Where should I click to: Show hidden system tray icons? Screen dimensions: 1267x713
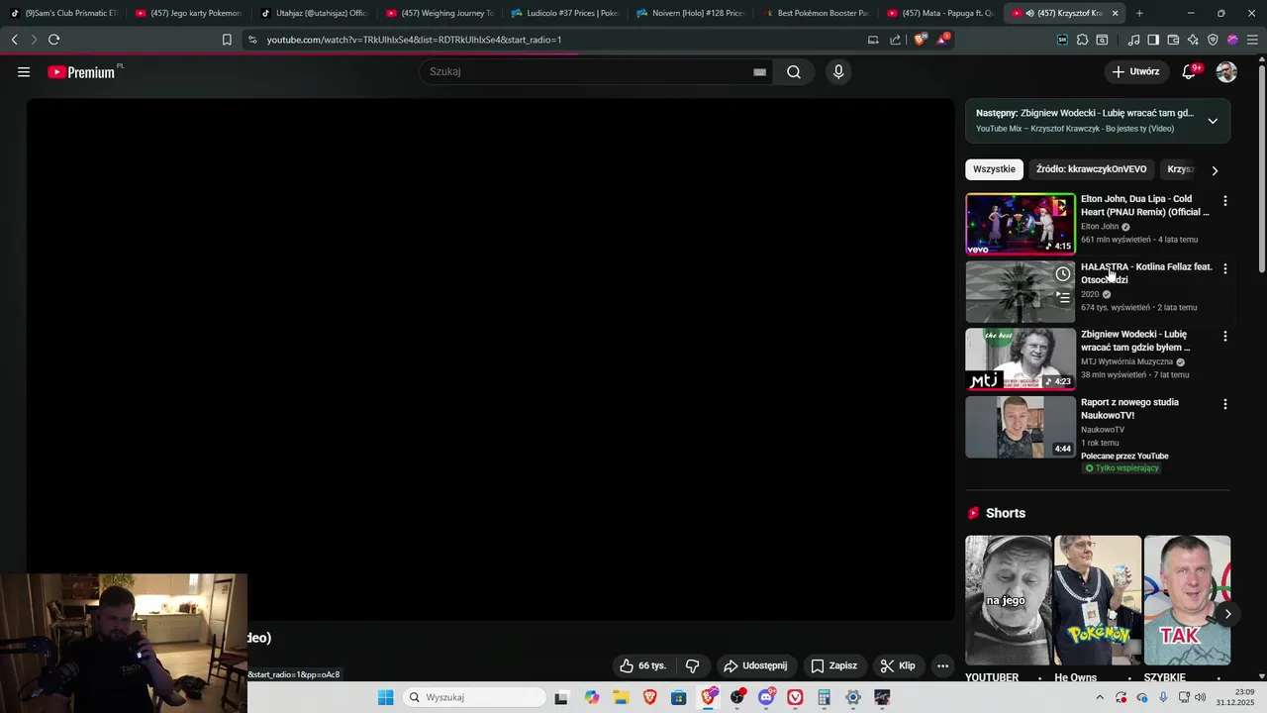coord(1101,697)
